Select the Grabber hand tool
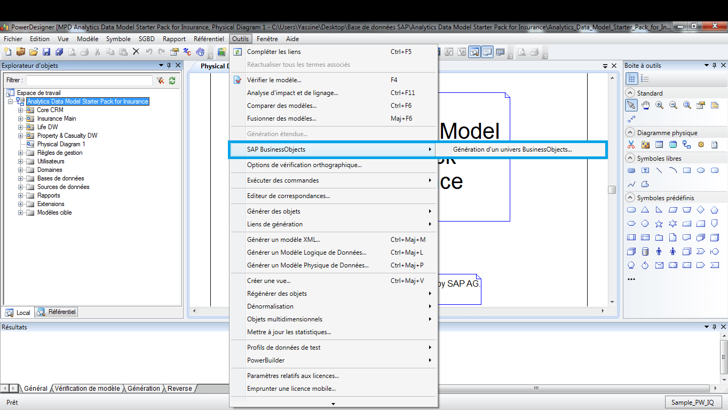The width and height of the screenshot is (728, 410). click(645, 106)
